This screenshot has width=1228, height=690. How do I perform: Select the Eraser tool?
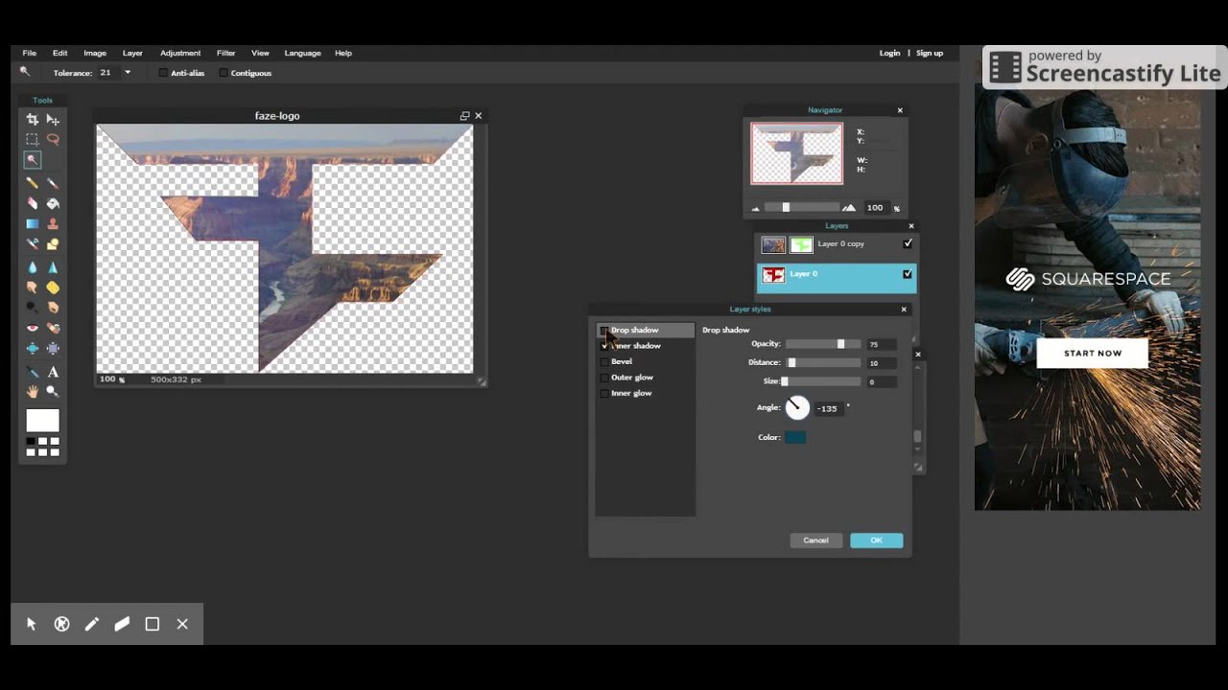32,203
